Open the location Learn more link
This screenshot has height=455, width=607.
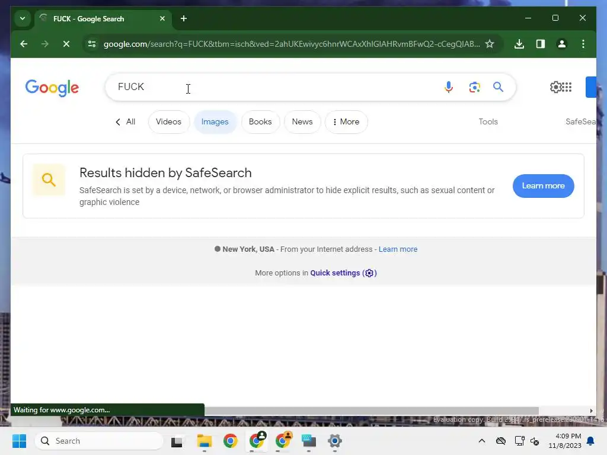coord(398,249)
